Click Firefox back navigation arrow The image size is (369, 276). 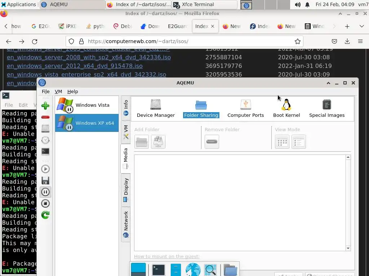(9, 42)
